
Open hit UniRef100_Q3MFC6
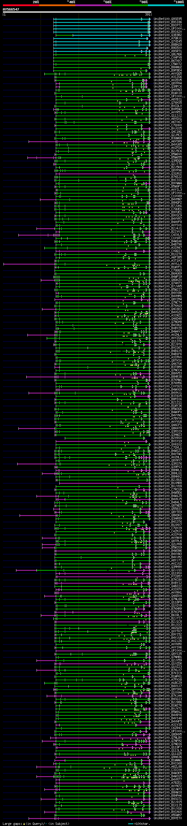(168, 86)
